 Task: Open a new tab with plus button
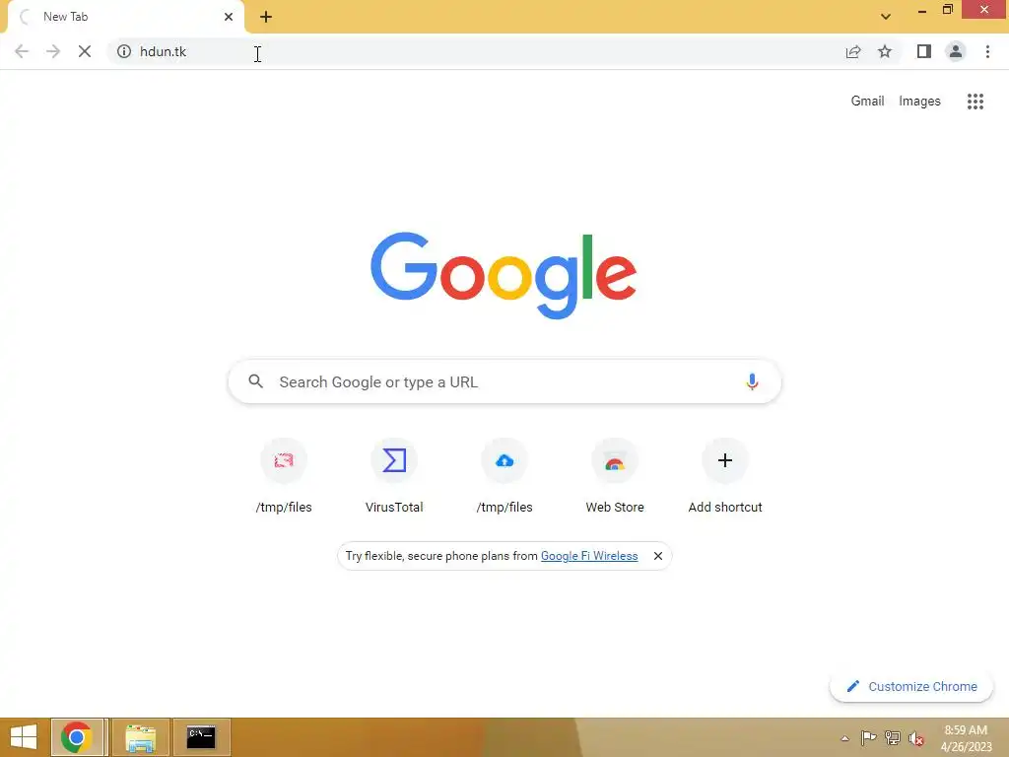tap(266, 17)
